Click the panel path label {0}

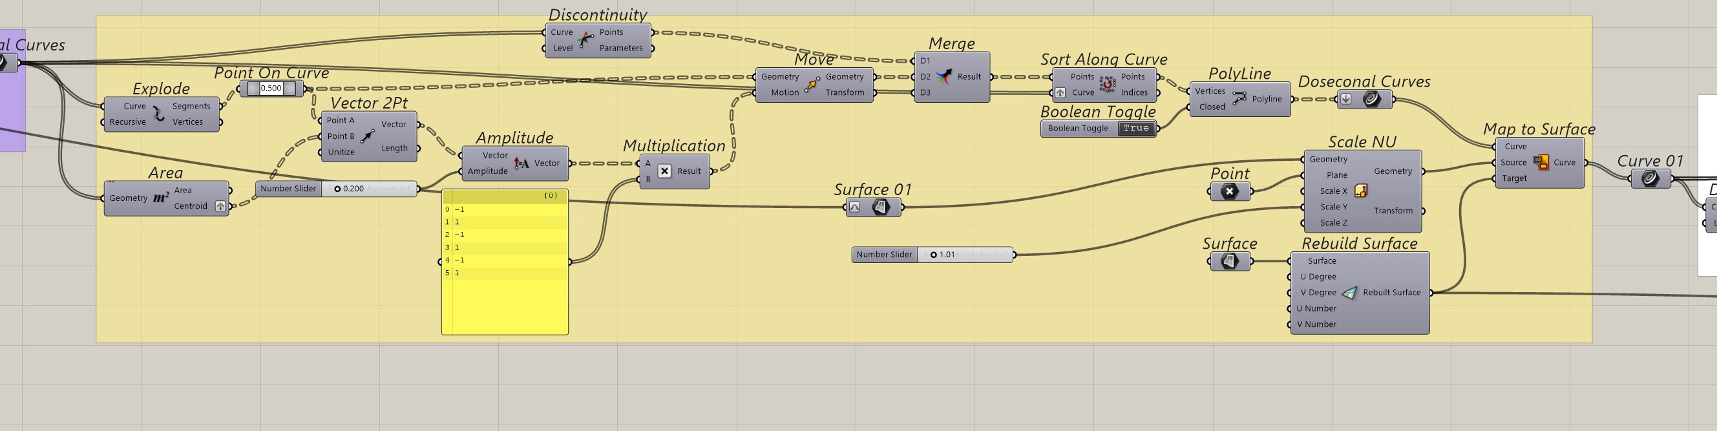pos(551,195)
